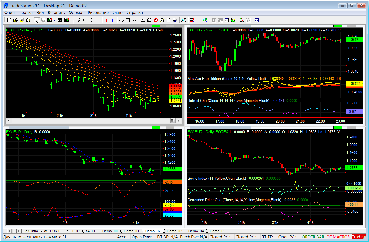Select the Pointer arrow tool
Image resolution: width=369 pixels, height=242 pixels.
pos(37,20)
